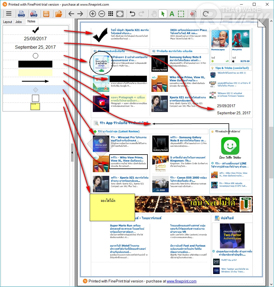Click the scrollbar down arrow

(x=271, y=284)
